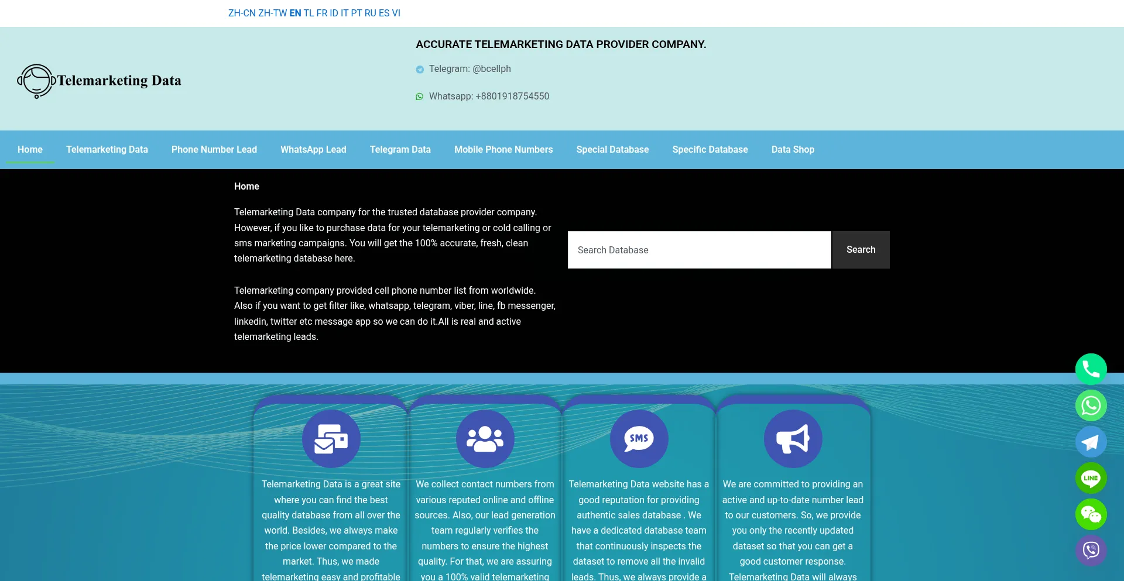Viewport: 1124px width, 581px height.
Task: Click the mail envelopes icon circle
Action: pyautogui.click(x=331, y=439)
